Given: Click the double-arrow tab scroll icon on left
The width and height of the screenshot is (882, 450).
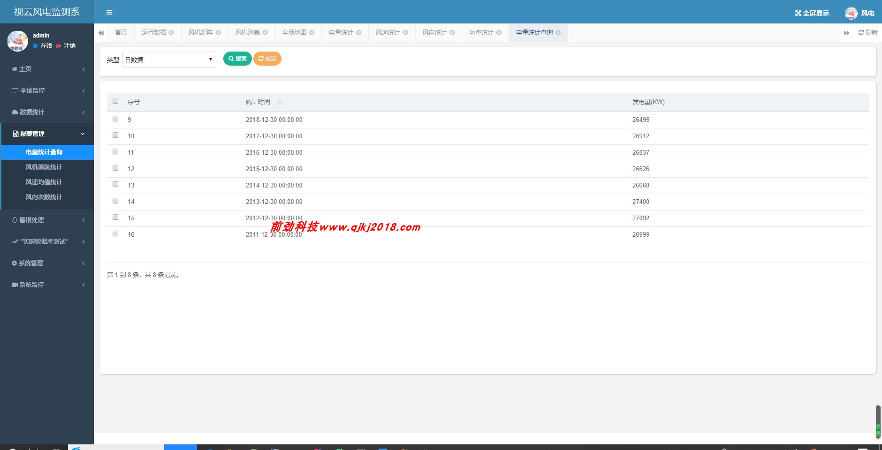Looking at the screenshot, I should [101, 32].
